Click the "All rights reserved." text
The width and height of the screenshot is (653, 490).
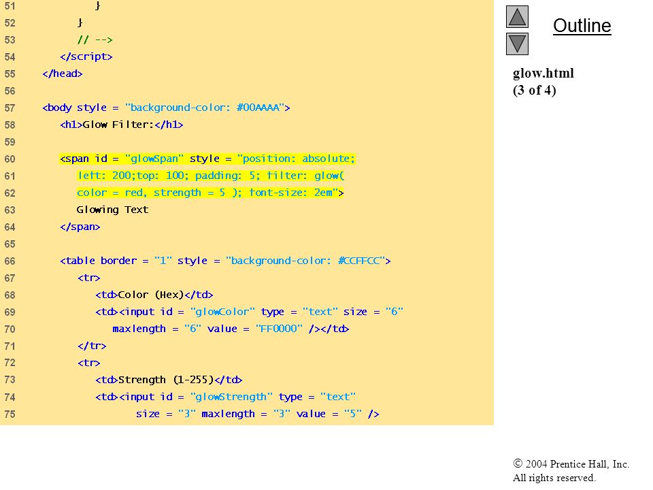[554, 478]
